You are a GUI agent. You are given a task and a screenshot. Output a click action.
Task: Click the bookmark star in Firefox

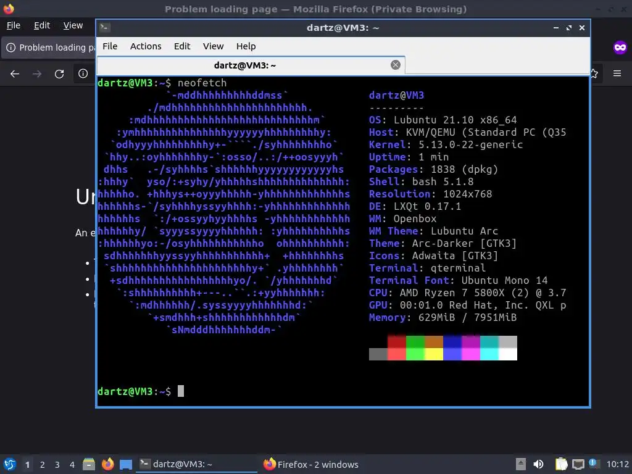click(594, 73)
